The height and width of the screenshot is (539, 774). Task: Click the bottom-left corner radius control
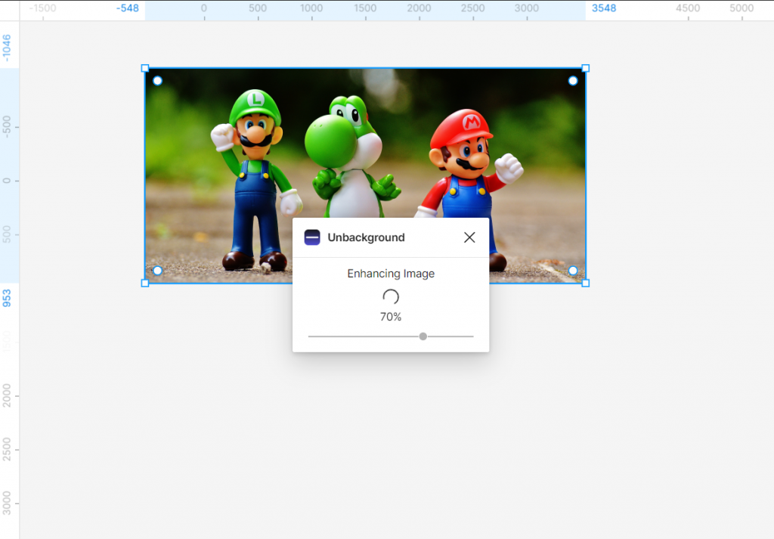pyautogui.click(x=158, y=271)
